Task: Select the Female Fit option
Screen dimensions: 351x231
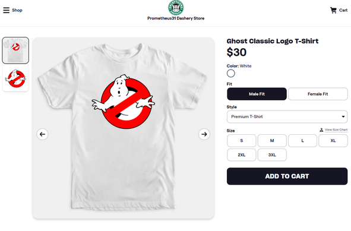Action: click(318, 94)
